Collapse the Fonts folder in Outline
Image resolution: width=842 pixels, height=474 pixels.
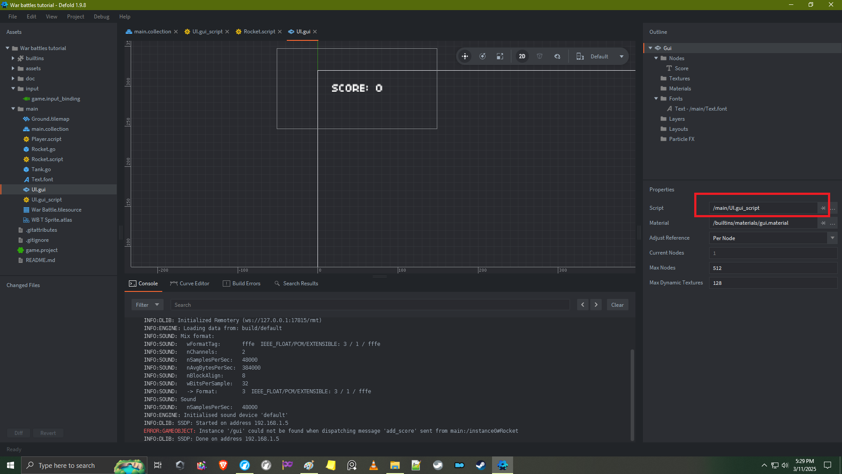(x=656, y=99)
